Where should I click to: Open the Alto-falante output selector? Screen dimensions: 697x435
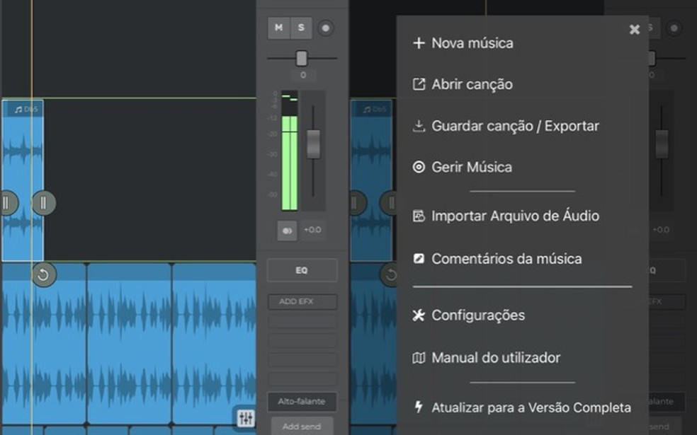pyautogui.click(x=302, y=401)
